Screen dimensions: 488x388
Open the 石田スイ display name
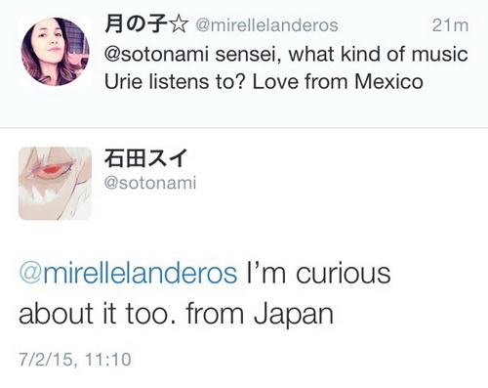point(145,158)
